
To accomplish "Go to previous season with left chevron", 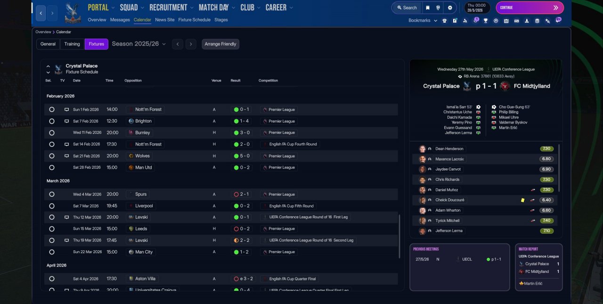I will tap(177, 44).
